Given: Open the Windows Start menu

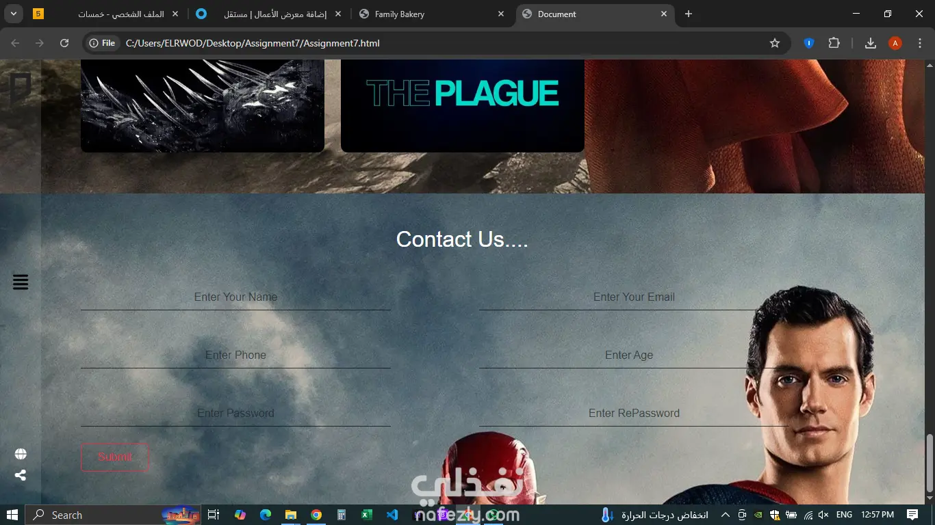Looking at the screenshot, I should click(12, 515).
